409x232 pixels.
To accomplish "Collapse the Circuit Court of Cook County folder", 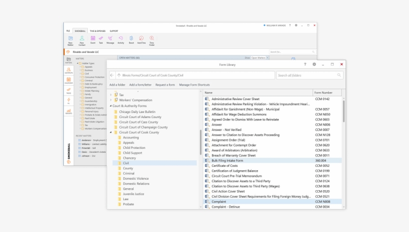I will coord(111,132).
